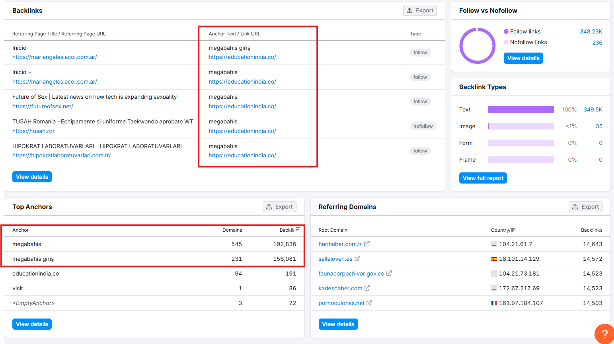This screenshot has height=344, width=614.
Task: Click the Backlinks column header in Referring Domains
Action: [x=592, y=230]
